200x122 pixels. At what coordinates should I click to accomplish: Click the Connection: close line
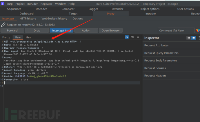[x=16, y=80]
